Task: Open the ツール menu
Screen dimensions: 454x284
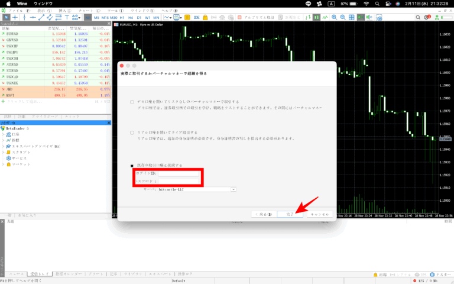Action: pyautogui.click(x=115, y=11)
